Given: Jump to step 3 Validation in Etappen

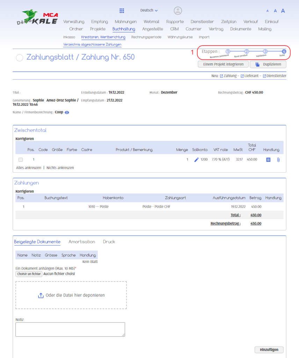Looking at the screenshot, I should 265,51.
